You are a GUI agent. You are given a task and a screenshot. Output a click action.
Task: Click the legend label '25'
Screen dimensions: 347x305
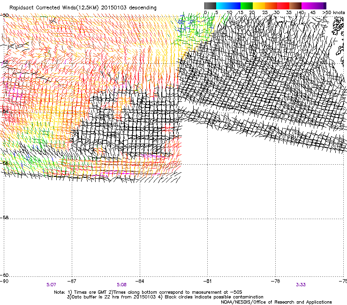[265, 13]
